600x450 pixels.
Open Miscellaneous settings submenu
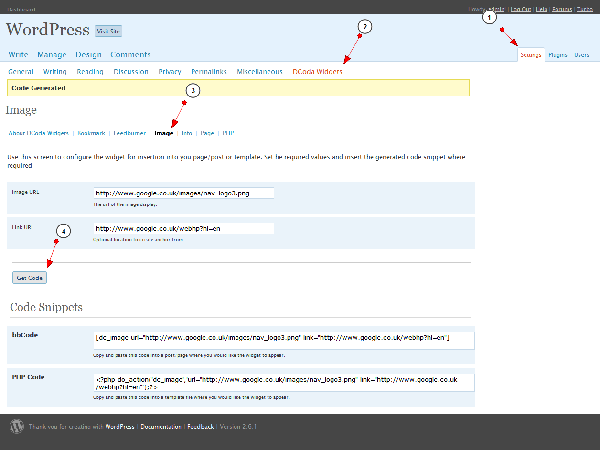(260, 72)
